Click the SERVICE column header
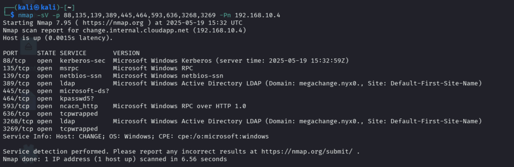514x167 pixels. (73, 53)
